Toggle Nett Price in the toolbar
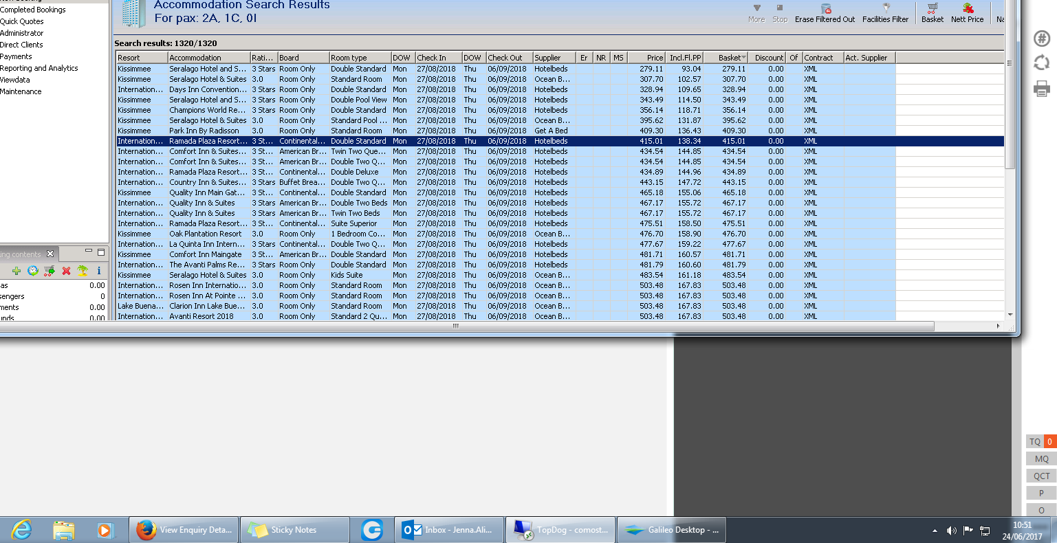 tap(968, 12)
